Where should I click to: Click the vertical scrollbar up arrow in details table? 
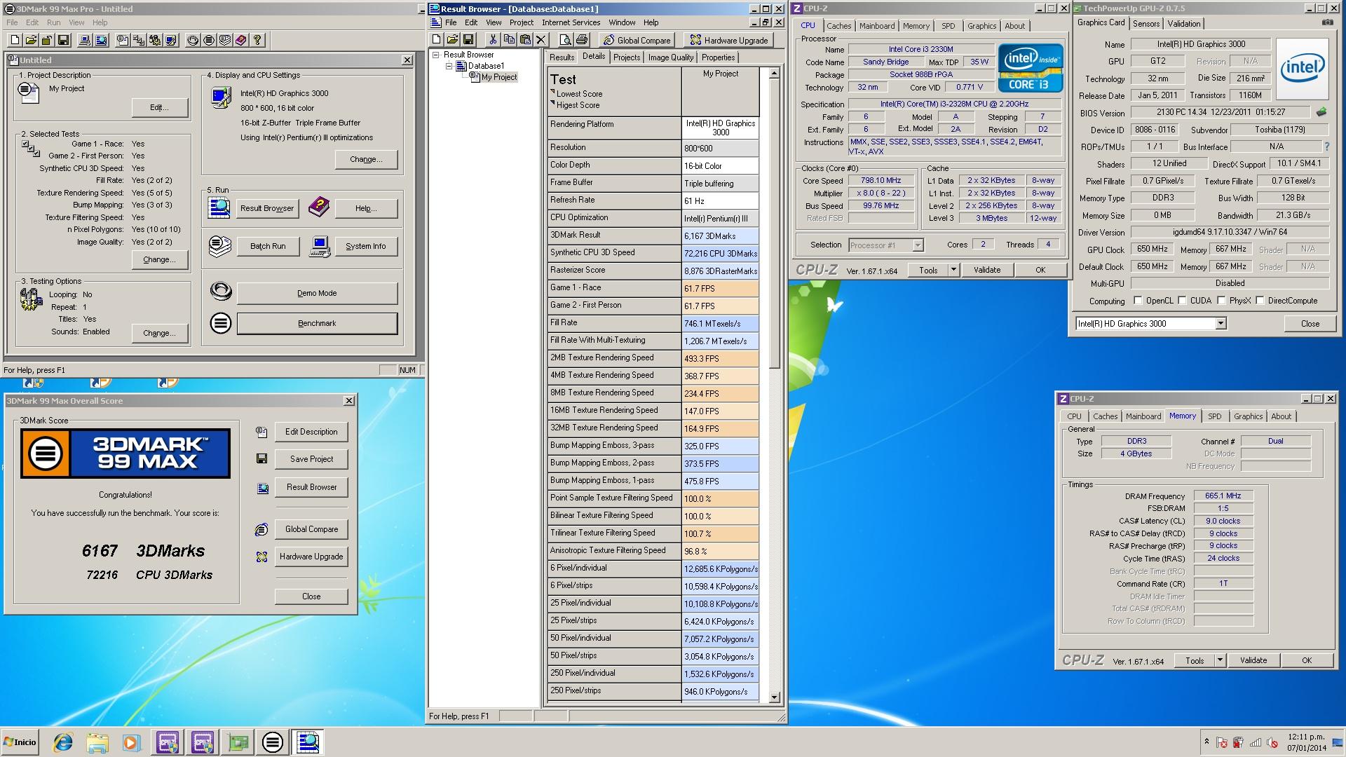pyautogui.click(x=774, y=73)
